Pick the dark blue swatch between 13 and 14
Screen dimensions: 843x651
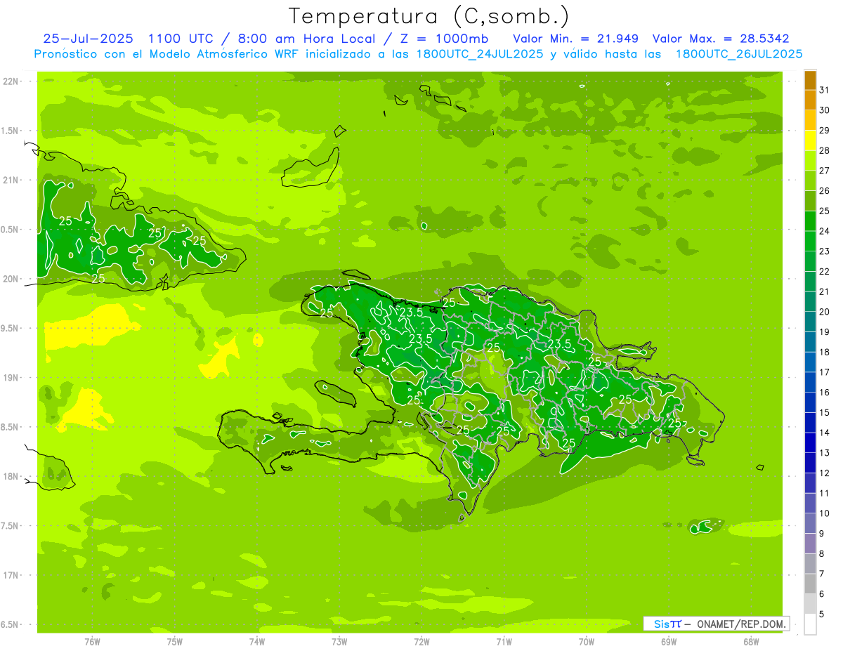click(810, 443)
